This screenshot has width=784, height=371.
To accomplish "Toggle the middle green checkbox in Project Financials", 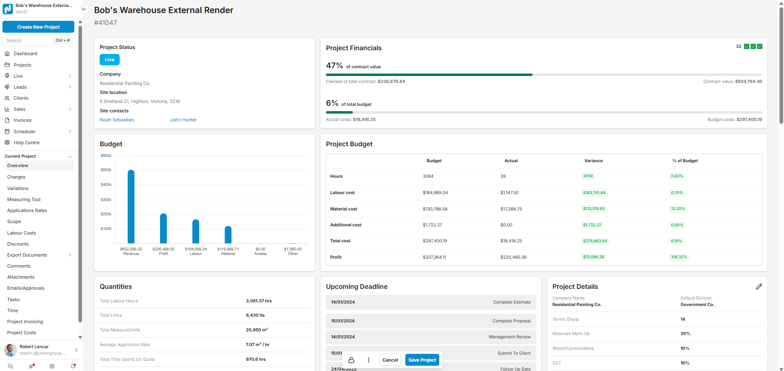I will pos(753,47).
